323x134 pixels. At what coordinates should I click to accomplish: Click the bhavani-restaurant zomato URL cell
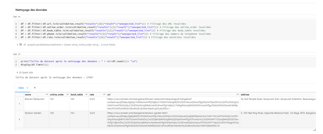[x=173, y=104]
